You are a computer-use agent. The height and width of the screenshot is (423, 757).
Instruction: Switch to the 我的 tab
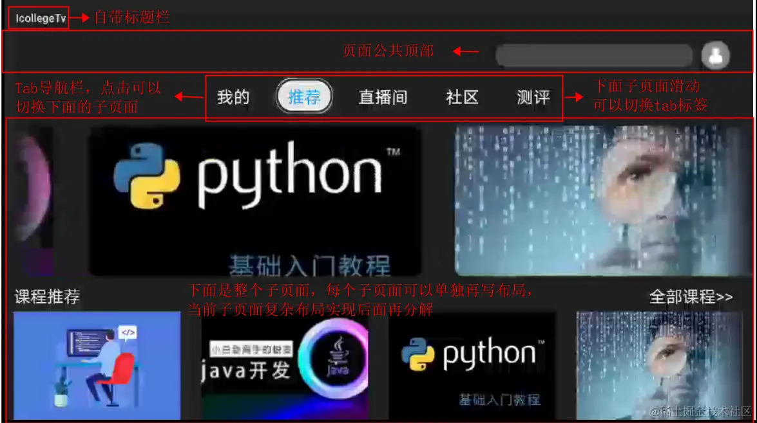click(x=233, y=97)
